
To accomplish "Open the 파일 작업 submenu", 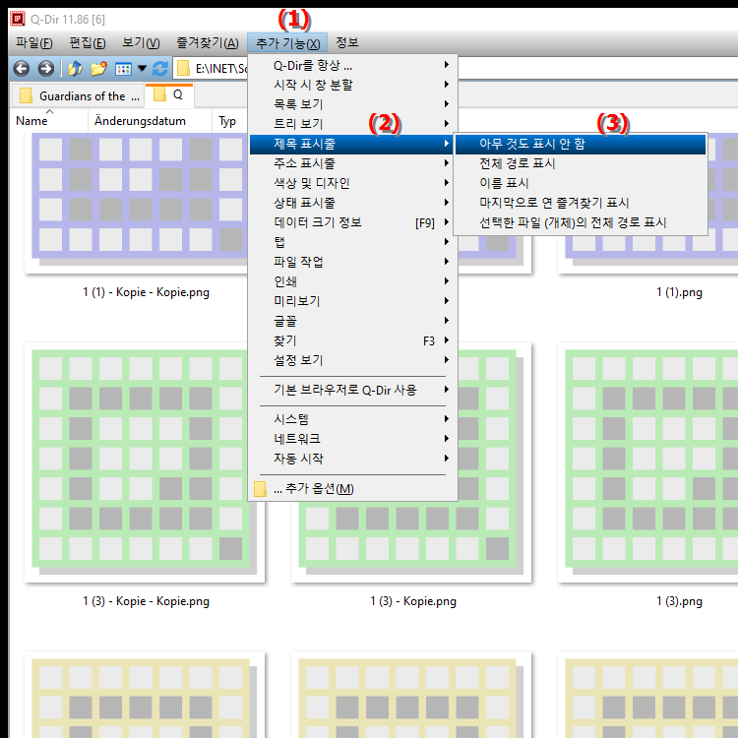I will click(352, 262).
